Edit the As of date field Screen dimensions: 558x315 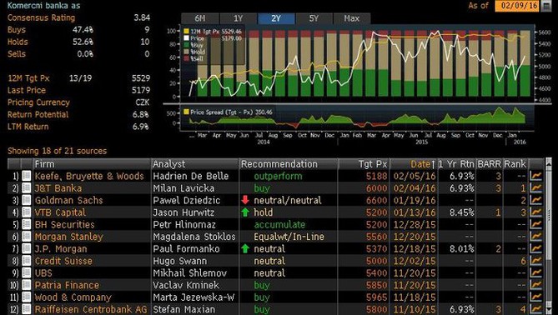pyautogui.click(x=517, y=6)
